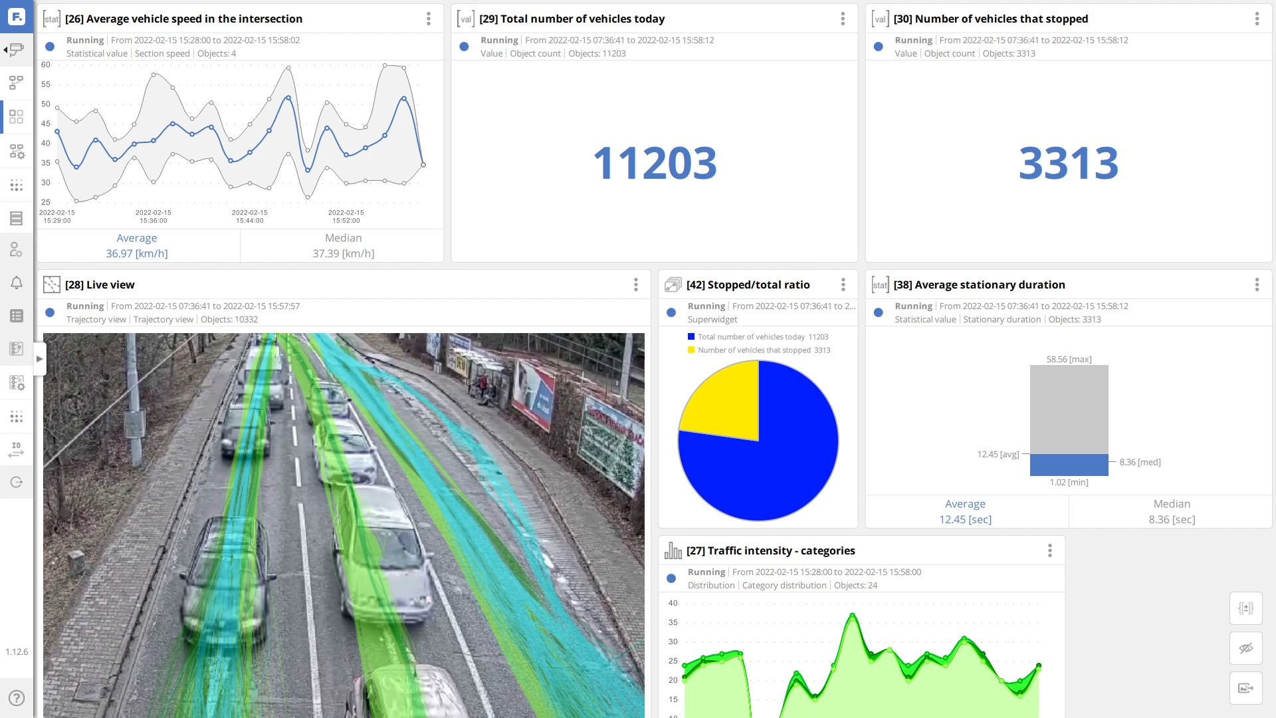The width and height of the screenshot is (1276, 718).
Task: Expand the Live view side arrow panel
Action: (39, 358)
